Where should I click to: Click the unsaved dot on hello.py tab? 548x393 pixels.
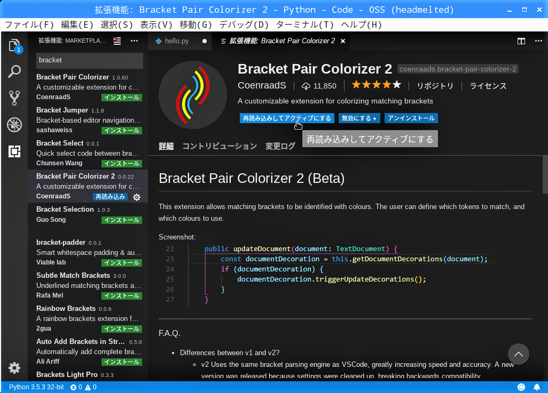[x=205, y=41]
